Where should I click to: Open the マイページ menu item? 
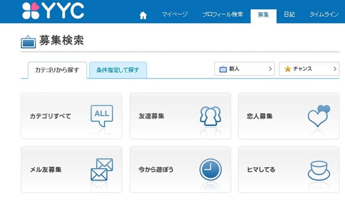pos(175,14)
